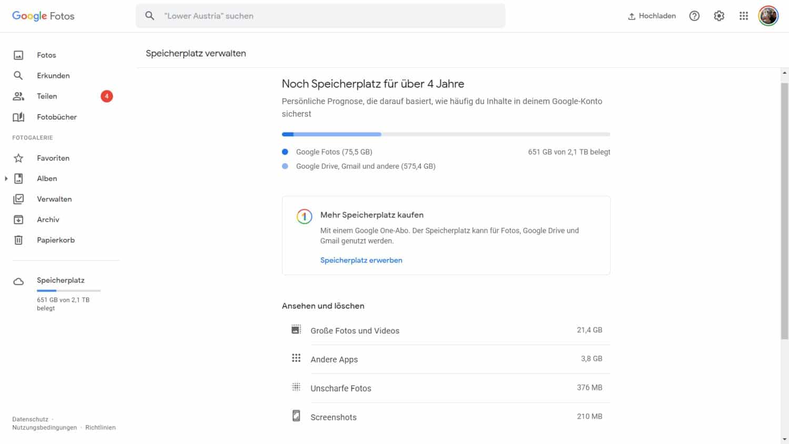Click the Favoriten star icon
This screenshot has height=444, width=789.
click(18, 158)
